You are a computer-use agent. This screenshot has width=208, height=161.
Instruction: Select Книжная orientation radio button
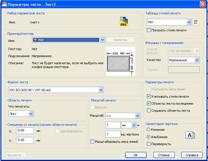point(148,130)
